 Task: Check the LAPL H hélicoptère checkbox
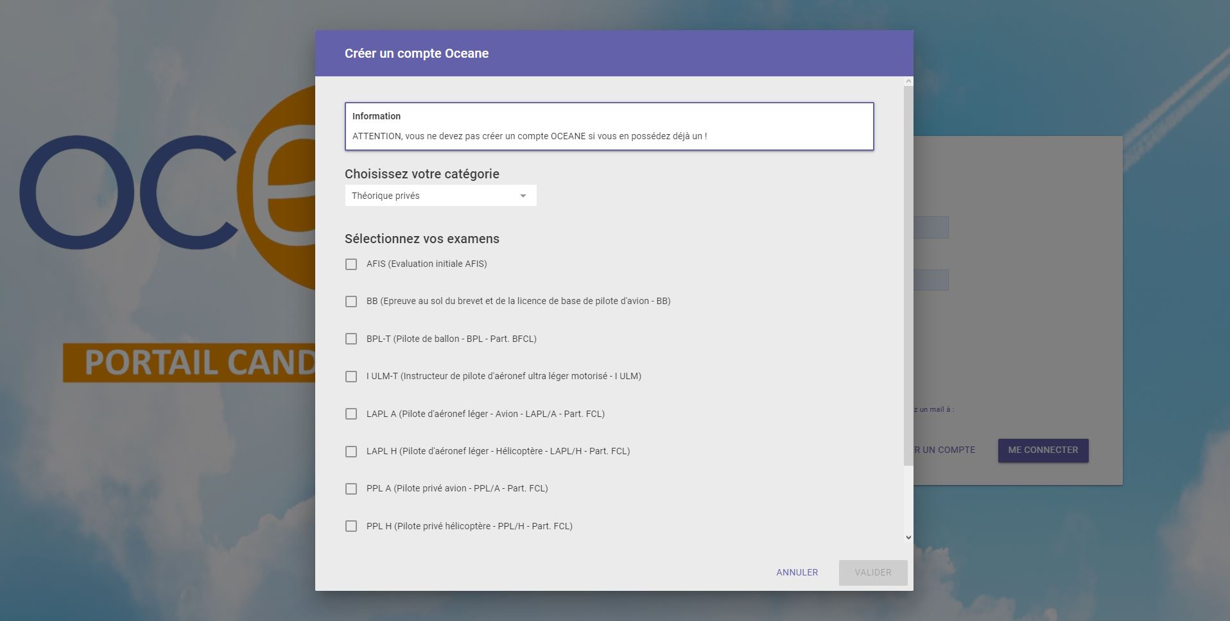(x=351, y=452)
